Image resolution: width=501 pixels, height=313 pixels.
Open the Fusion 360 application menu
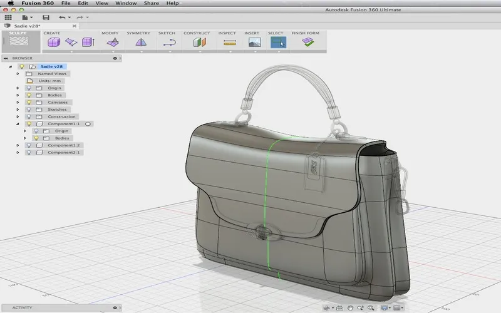tap(38, 3)
